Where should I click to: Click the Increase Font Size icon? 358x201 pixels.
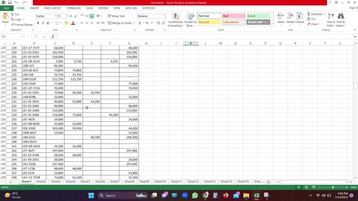point(71,16)
